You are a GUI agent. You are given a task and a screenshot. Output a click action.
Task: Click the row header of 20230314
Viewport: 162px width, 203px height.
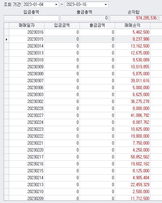7,46
